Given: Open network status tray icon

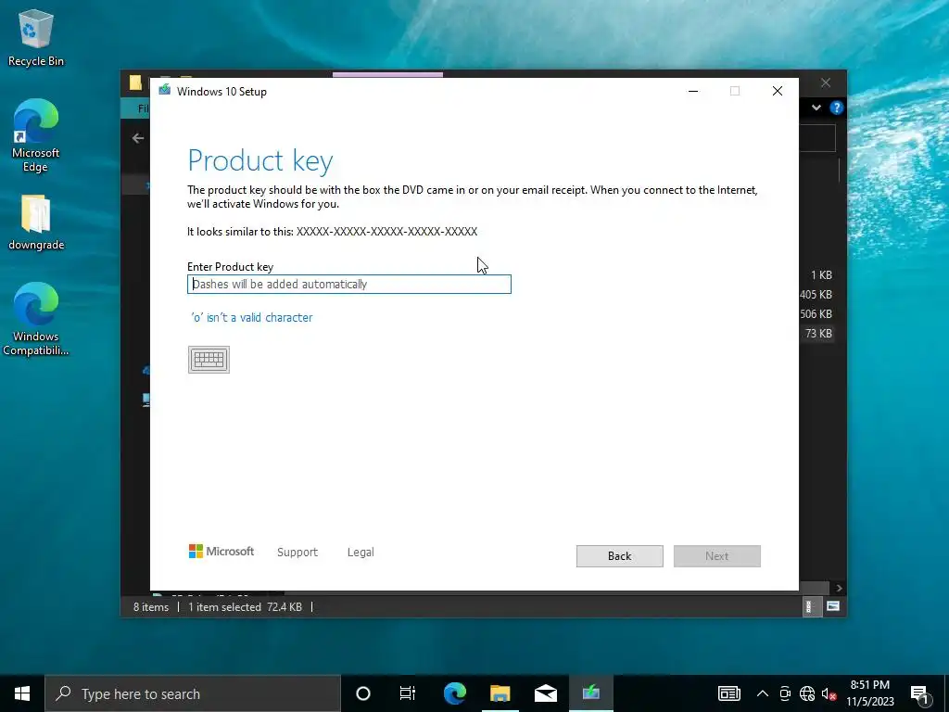Looking at the screenshot, I should [807, 693].
